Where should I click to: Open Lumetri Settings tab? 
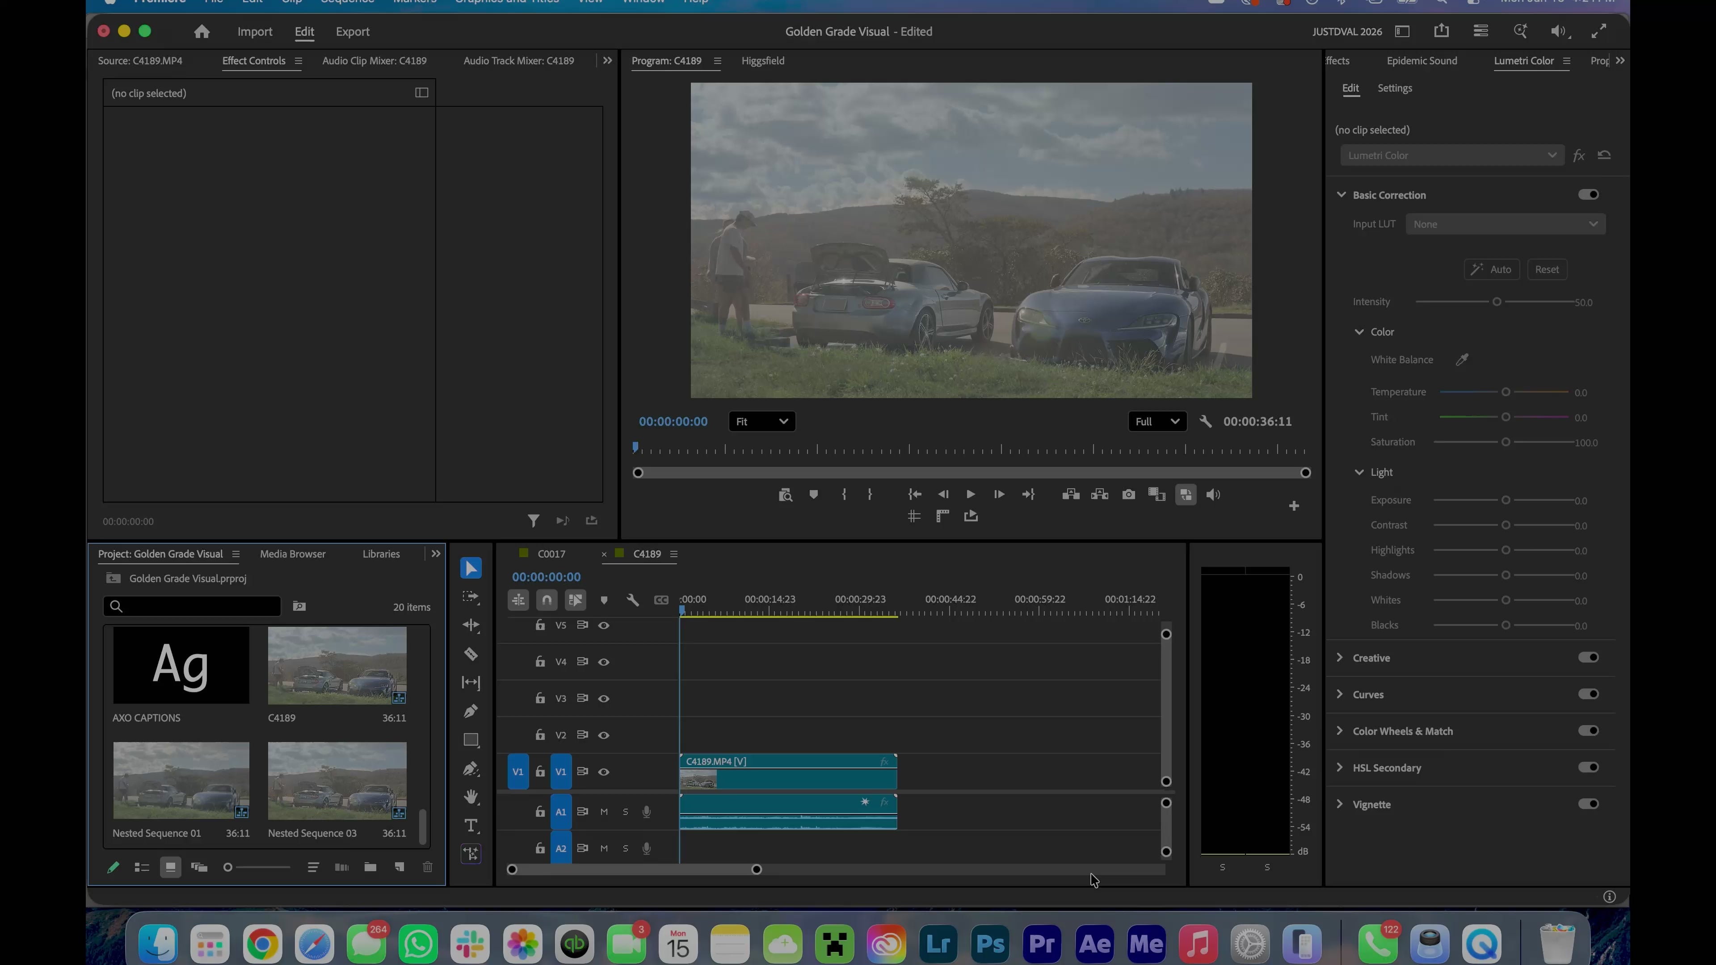[x=1395, y=88]
